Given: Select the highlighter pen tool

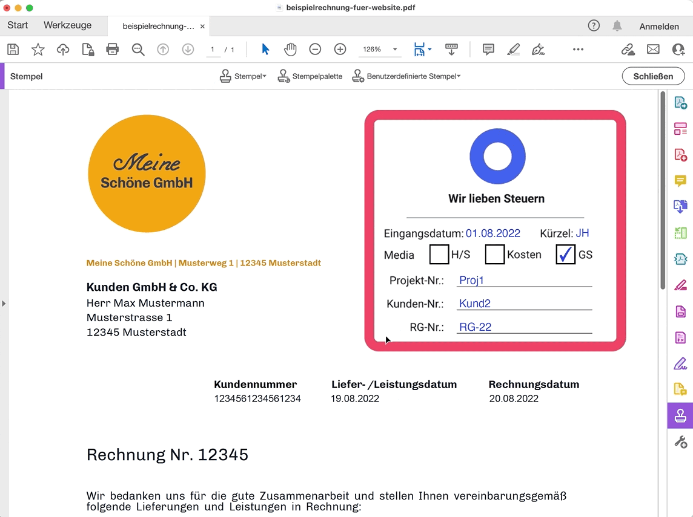Looking at the screenshot, I should click(x=513, y=50).
